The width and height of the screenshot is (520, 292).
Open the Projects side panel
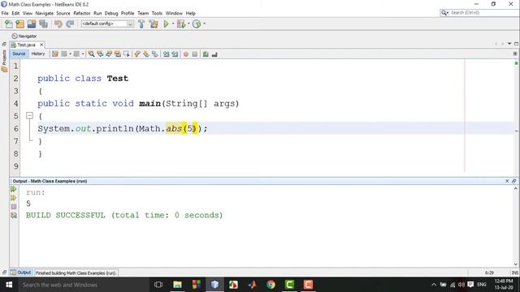coord(4,62)
